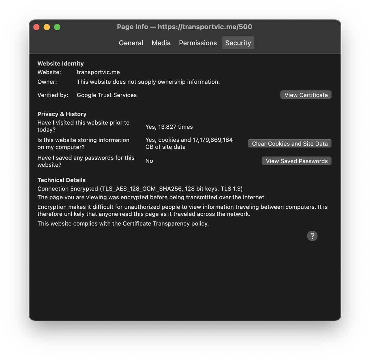Switch to the Permissions tab
The width and height of the screenshot is (370, 359).
[x=198, y=43]
